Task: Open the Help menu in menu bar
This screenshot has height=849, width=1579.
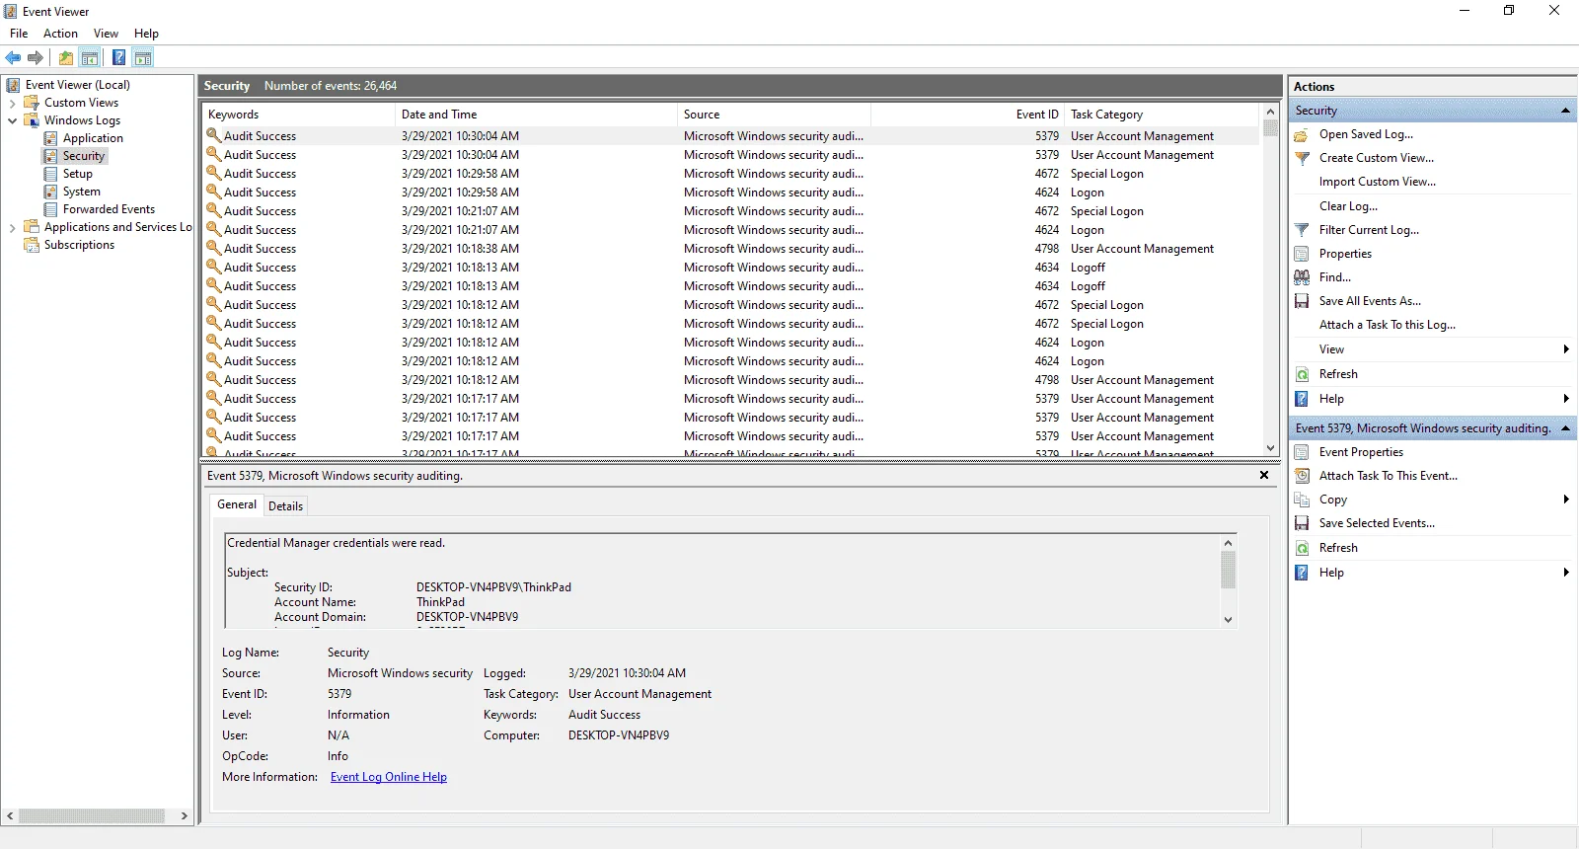Action: pyautogui.click(x=146, y=34)
